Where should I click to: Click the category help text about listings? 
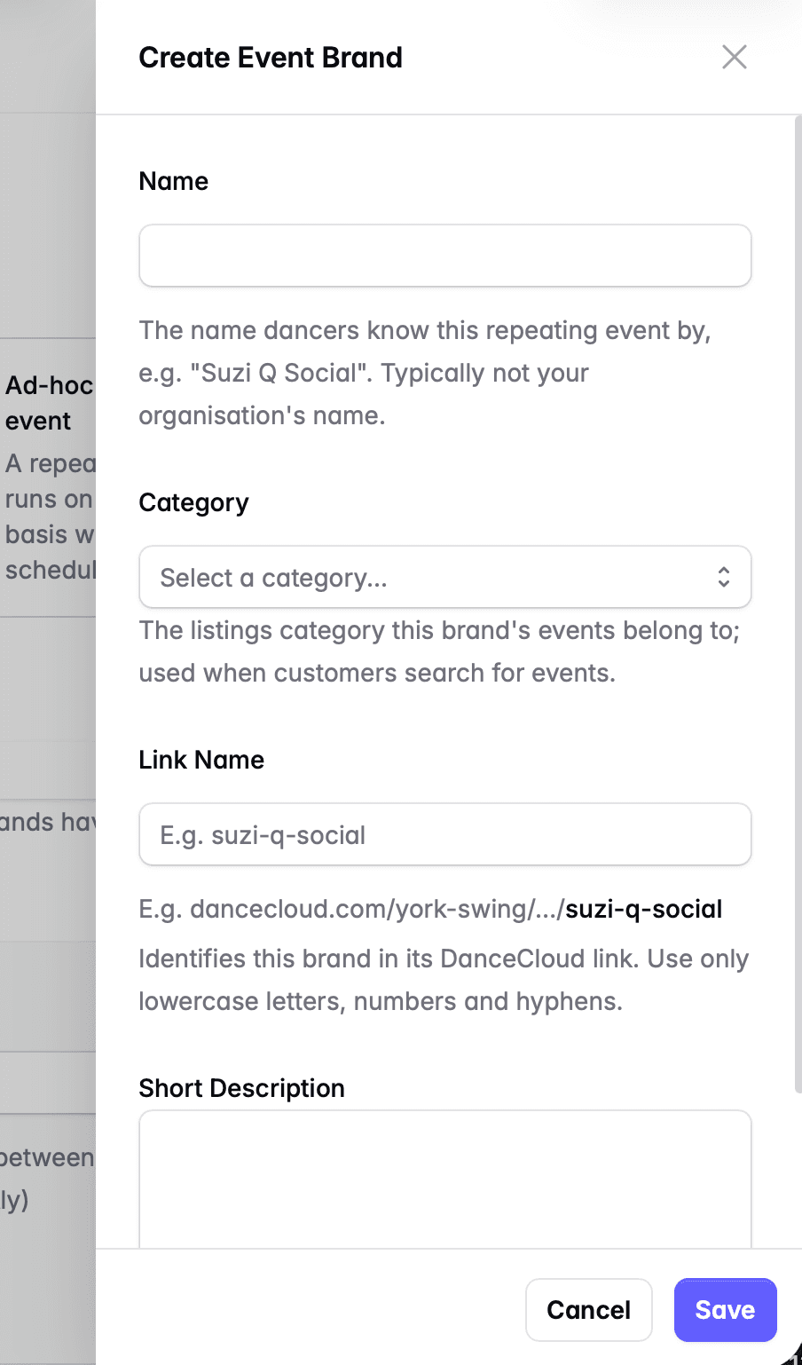(440, 651)
